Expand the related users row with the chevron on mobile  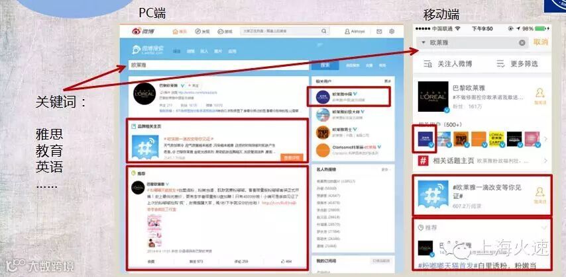545,139
